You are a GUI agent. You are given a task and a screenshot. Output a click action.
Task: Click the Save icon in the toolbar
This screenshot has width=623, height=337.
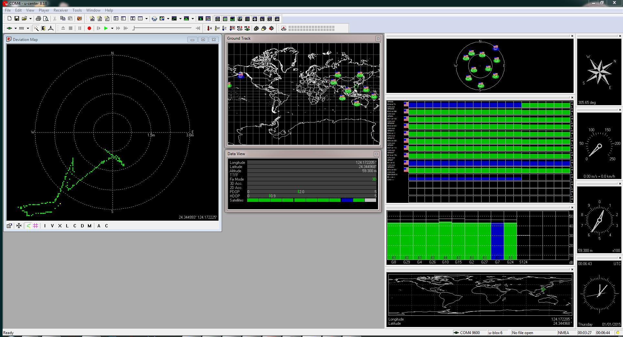17,19
